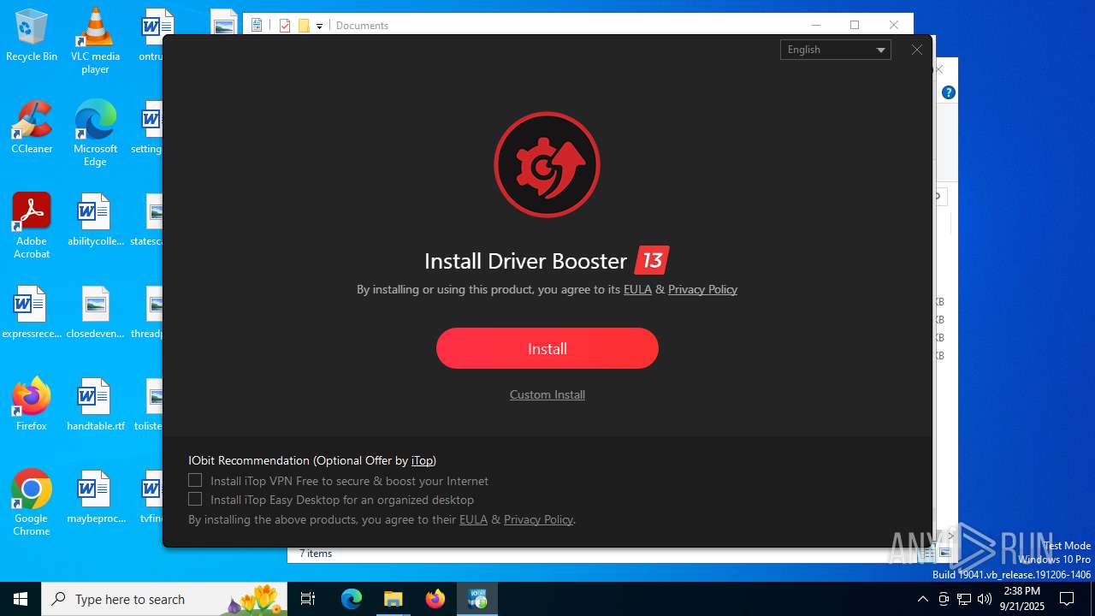The height and width of the screenshot is (616, 1095).
Task: Select the Adobe Acrobat desktop icon
Action: pyautogui.click(x=32, y=226)
